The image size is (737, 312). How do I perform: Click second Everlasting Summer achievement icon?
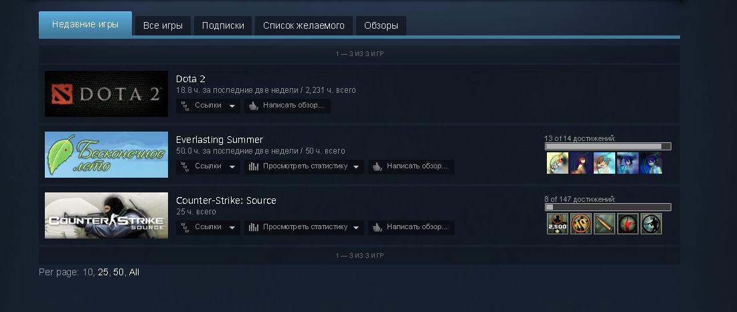[581, 163]
